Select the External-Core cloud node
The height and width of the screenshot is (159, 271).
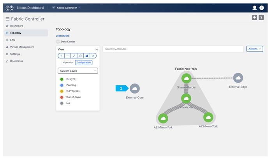coord(135,88)
